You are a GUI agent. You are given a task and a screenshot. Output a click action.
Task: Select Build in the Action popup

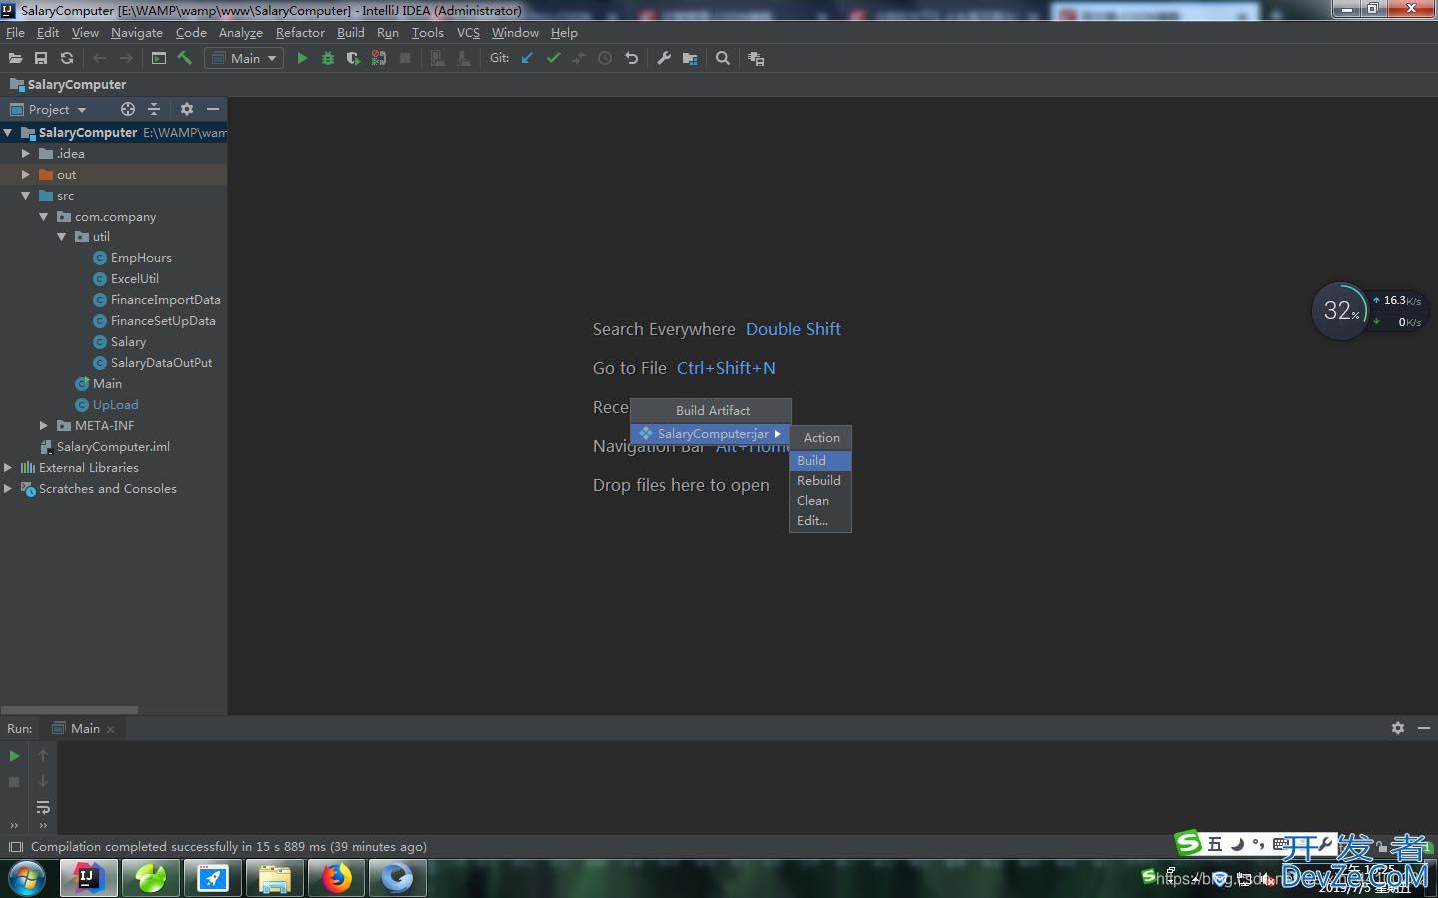[820, 460]
